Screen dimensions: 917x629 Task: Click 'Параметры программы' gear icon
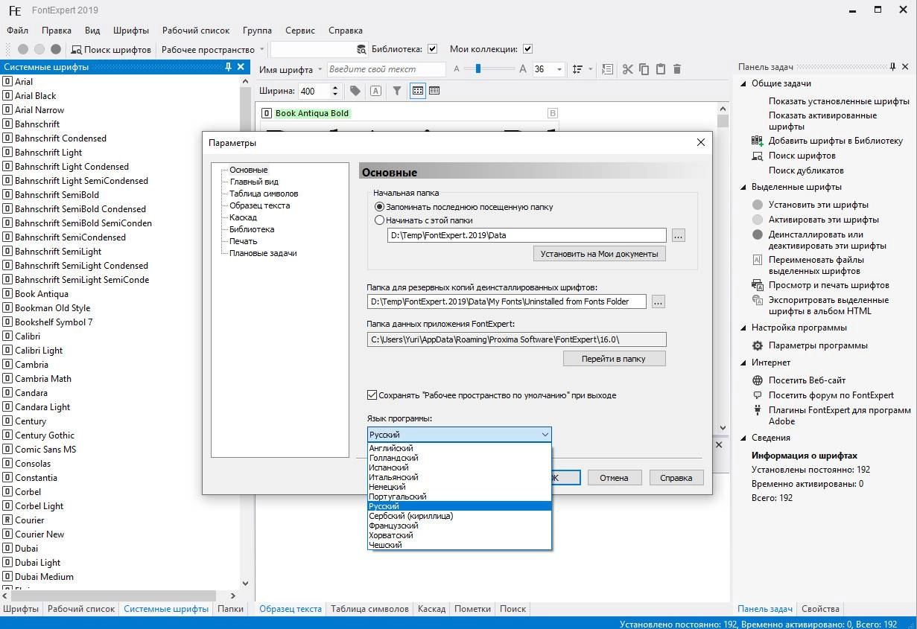758,345
